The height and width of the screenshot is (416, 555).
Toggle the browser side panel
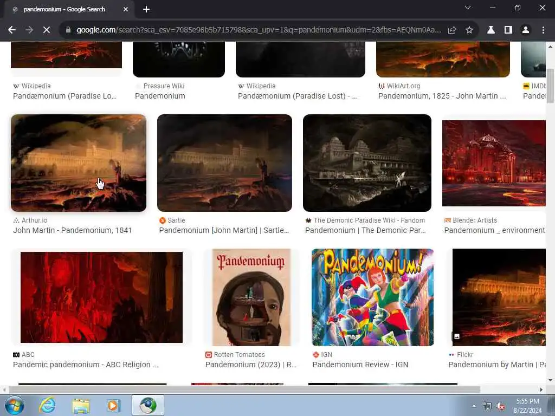click(x=508, y=30)
